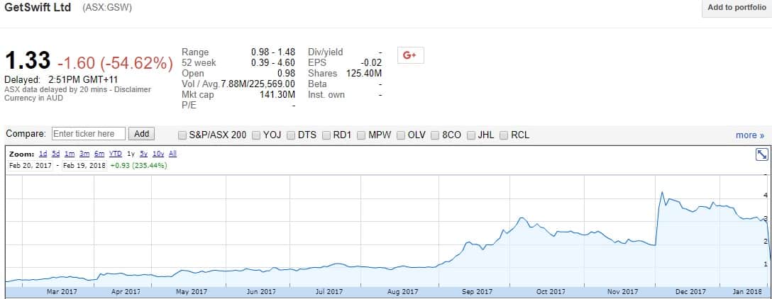
Task: Click the Google+ share icon
Action: click(409, 55)
